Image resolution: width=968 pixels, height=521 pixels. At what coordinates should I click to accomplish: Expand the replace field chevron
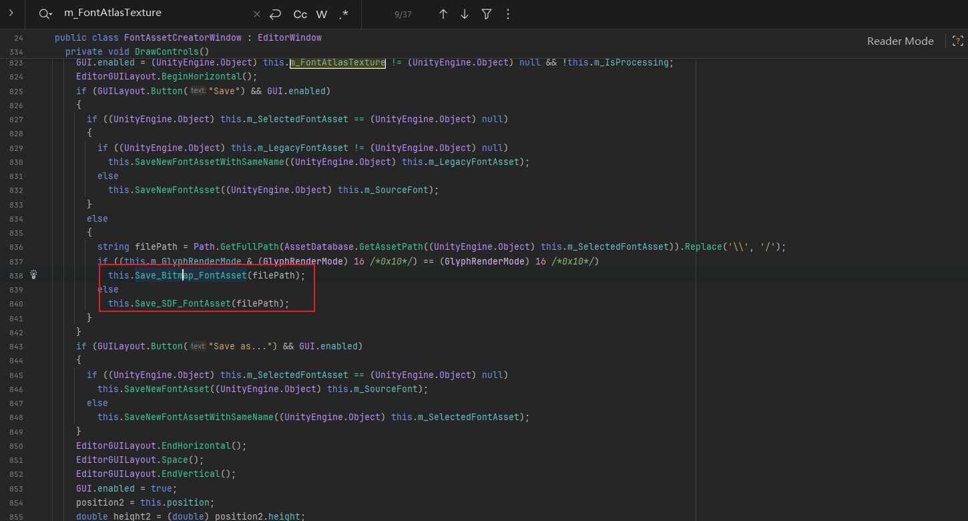pyautogui.click(x=11, y=14)
